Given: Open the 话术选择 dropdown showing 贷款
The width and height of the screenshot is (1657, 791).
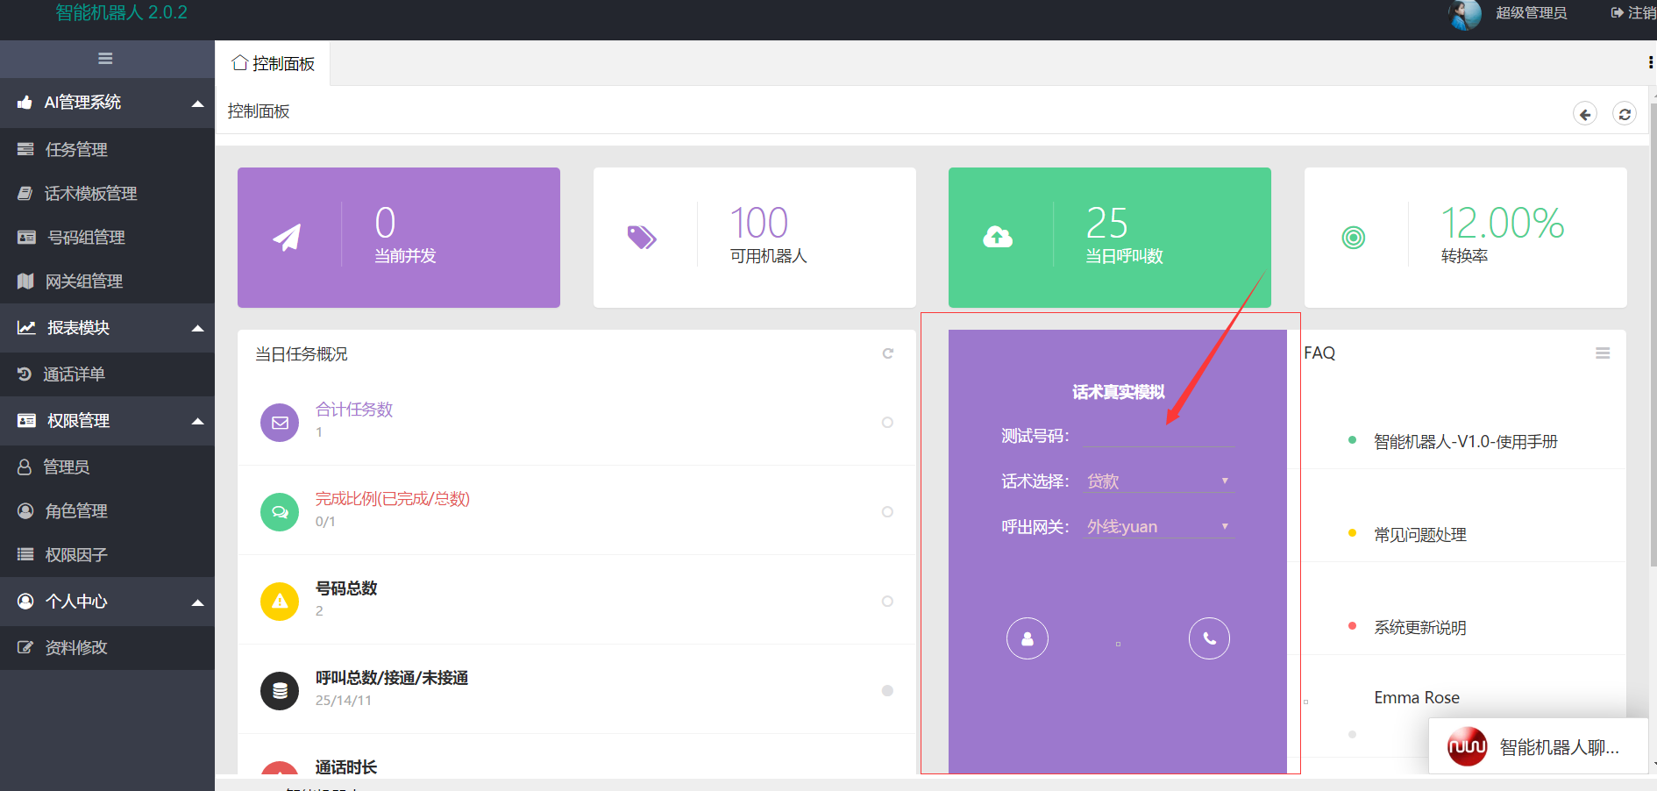Looking at the screenshot, I should [1157, 481].
